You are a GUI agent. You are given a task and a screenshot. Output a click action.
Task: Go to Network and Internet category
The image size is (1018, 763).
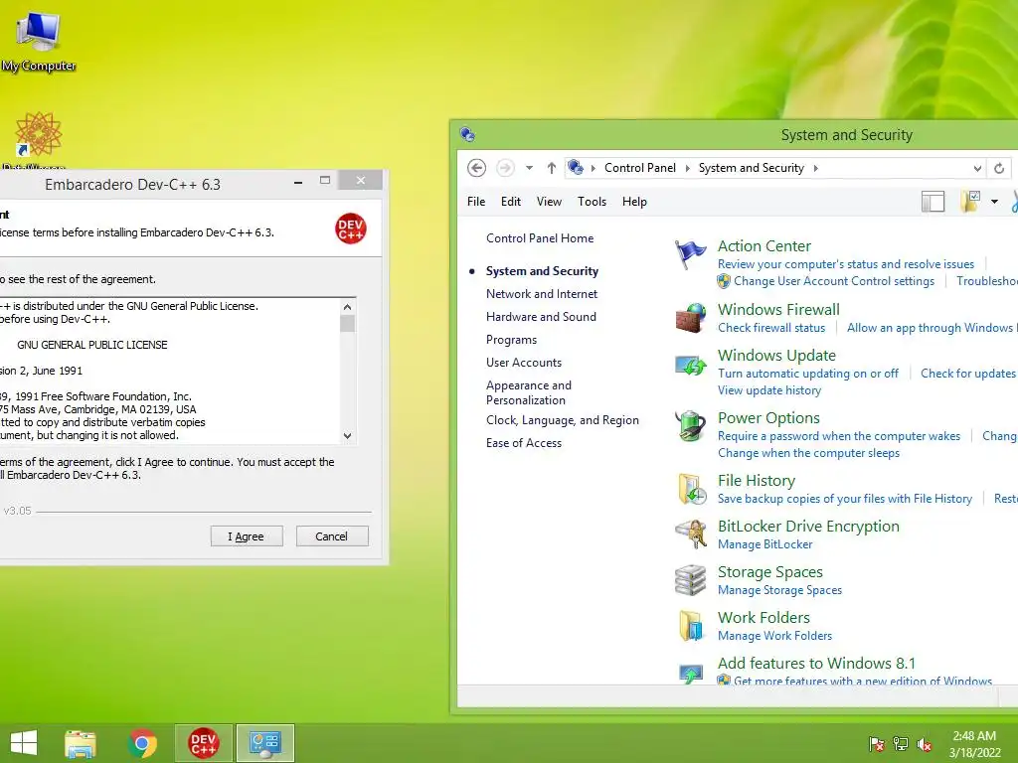542,294
